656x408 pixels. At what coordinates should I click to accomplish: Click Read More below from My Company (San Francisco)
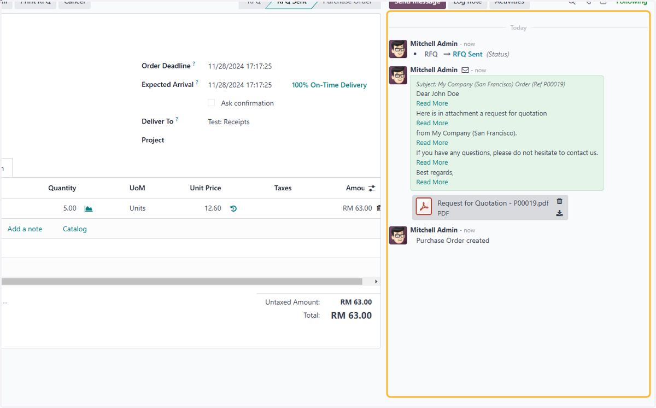point(432,143)
